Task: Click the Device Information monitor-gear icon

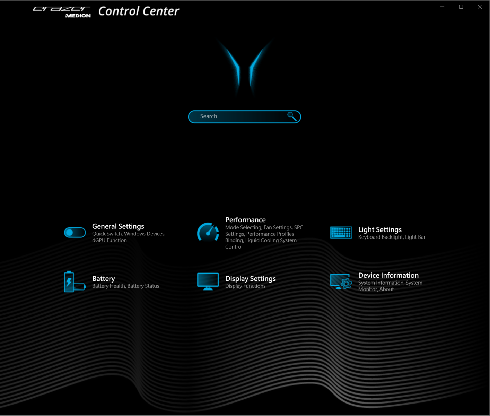Action: [341, 282]
